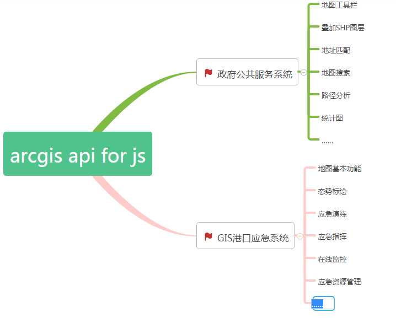The height and width of the screenshot is (318, 396).
Task: Select the 地址匹配 child node
Action: tap(336, 50)
